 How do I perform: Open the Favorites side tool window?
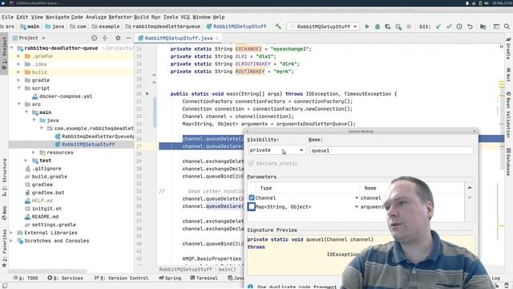4,248
